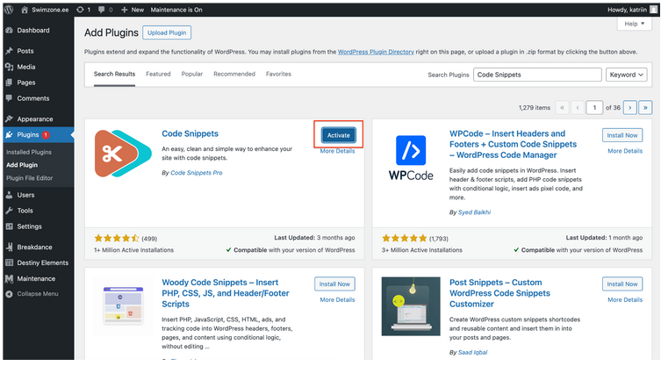Switch to the Featured tab

(158, 75)
